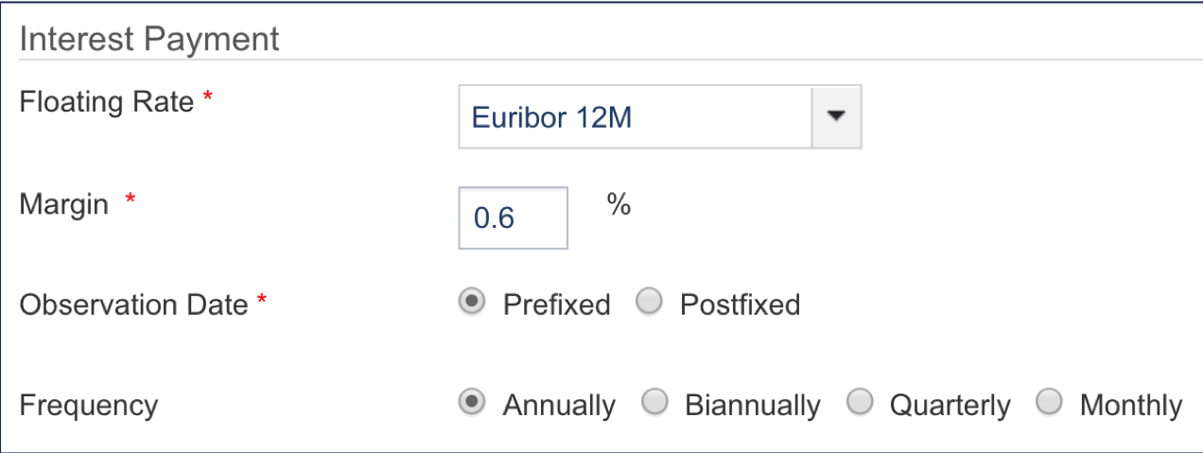Select the Postfixed radio button circle
Screen dimensions: 1203x453
[649, 303]
